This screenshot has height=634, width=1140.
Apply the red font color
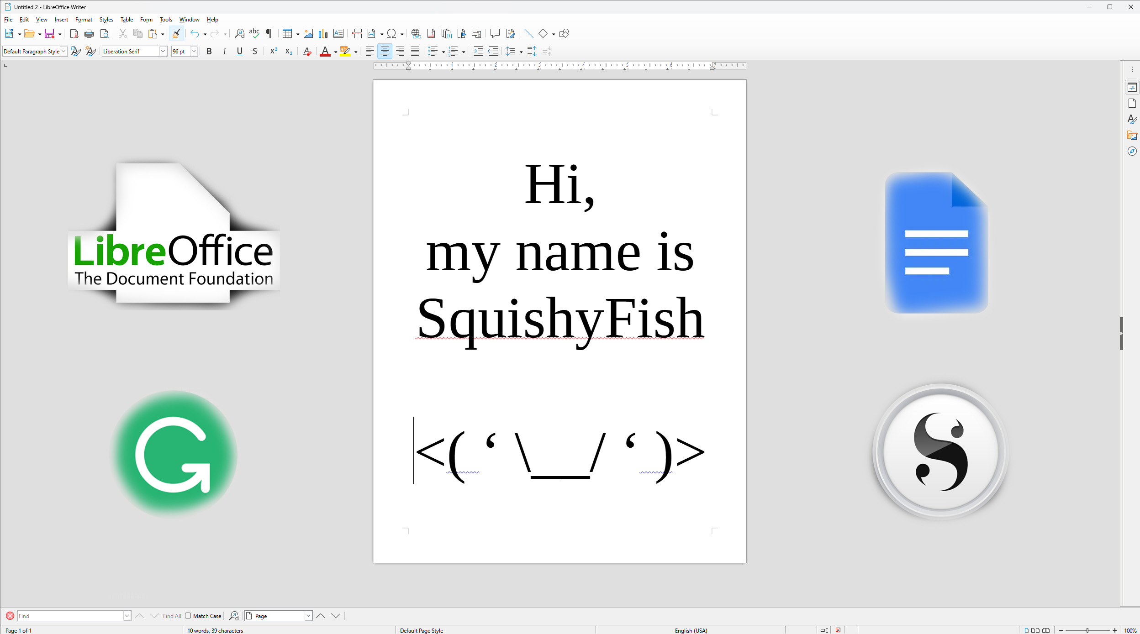[325, 51]
